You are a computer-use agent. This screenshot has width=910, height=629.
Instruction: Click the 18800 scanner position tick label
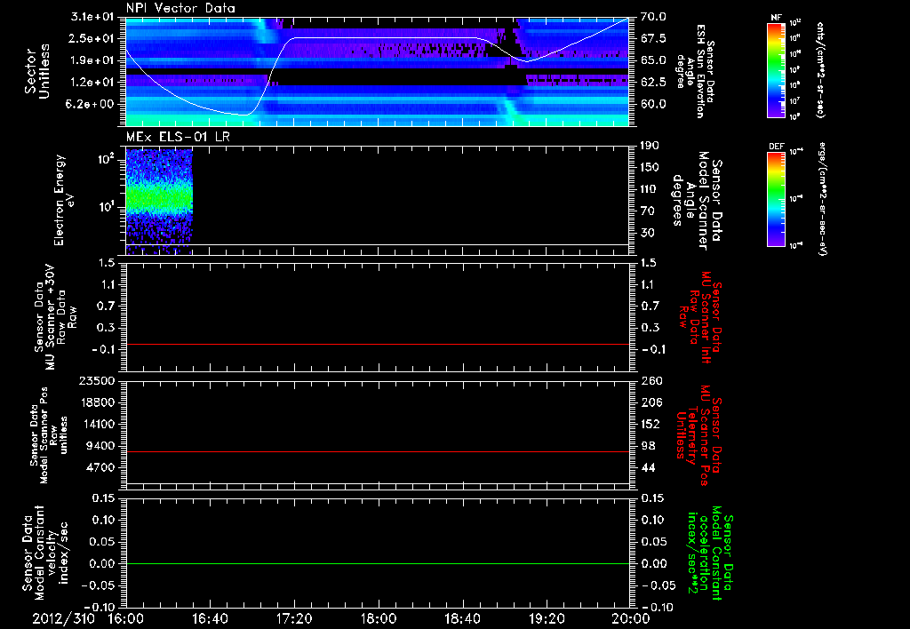click(x=96, y=402)
